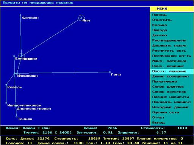Choose Сохр. решение menu entry
The height and width of the screenshot is (145, 194).
tap(168, 66)
